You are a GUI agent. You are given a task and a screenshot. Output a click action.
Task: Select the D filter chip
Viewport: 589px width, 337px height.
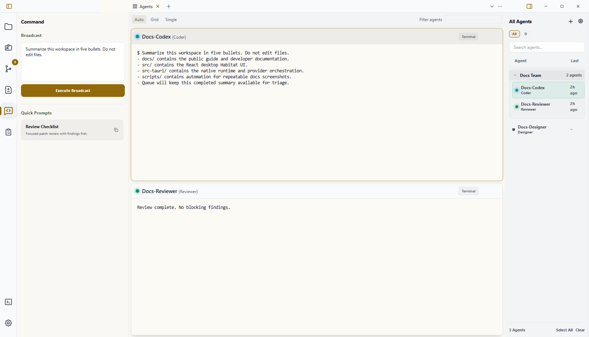click(x=526, y=34)
